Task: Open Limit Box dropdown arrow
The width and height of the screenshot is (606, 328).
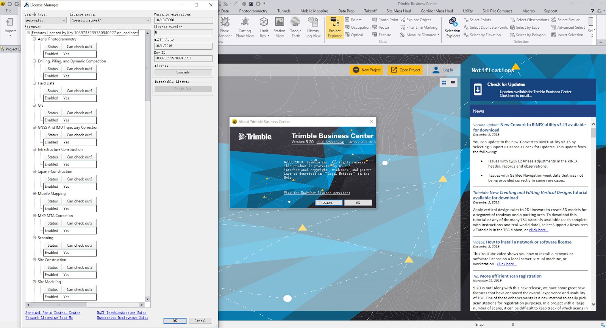Action: [268, 36]
